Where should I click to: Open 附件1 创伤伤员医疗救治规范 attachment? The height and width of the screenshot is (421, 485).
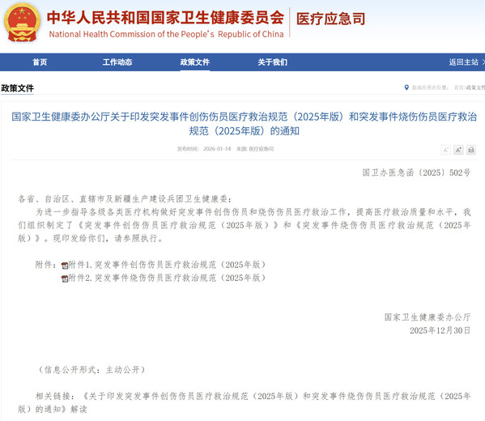click(x=167, y=265)
